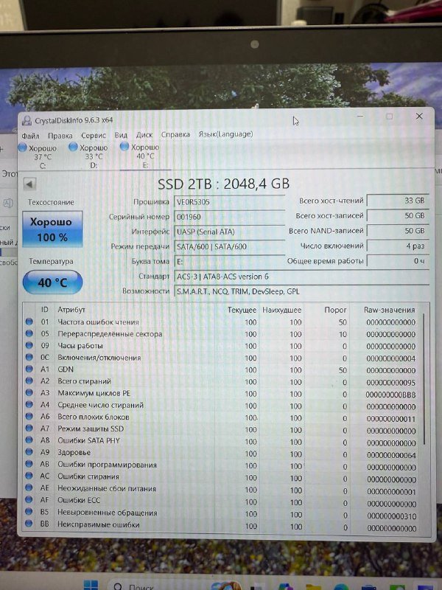Click raw value 000000000310
Image resolution: width=442 pixels, height=590 pixels.
(x=392, y=516)
